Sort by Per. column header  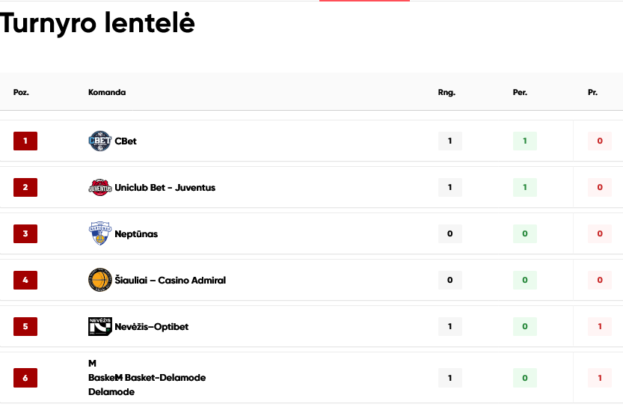point(520,92)
